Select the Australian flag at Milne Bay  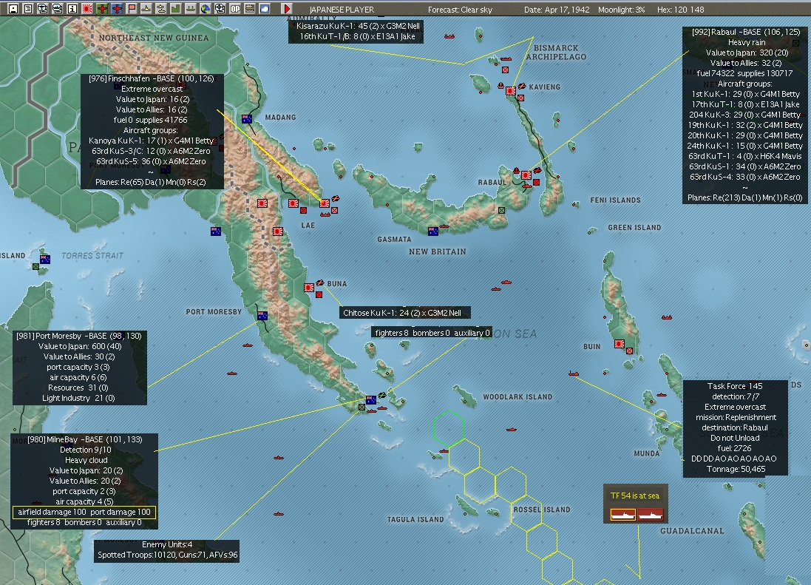pyautogui.click(x=371, y=400)
